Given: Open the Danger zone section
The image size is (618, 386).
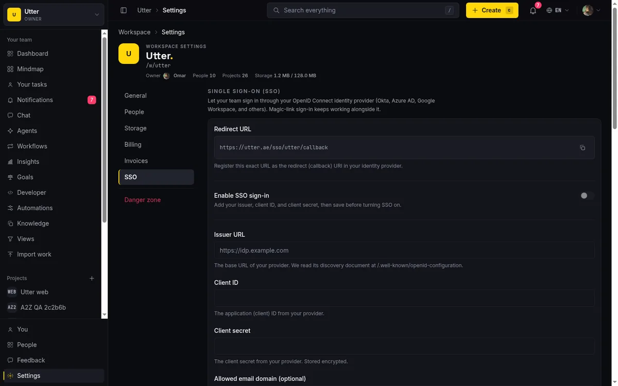Looking at the screenshot, I should click(x=156, y=200).
